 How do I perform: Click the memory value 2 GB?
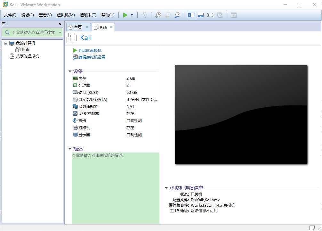tap(131, 78)
